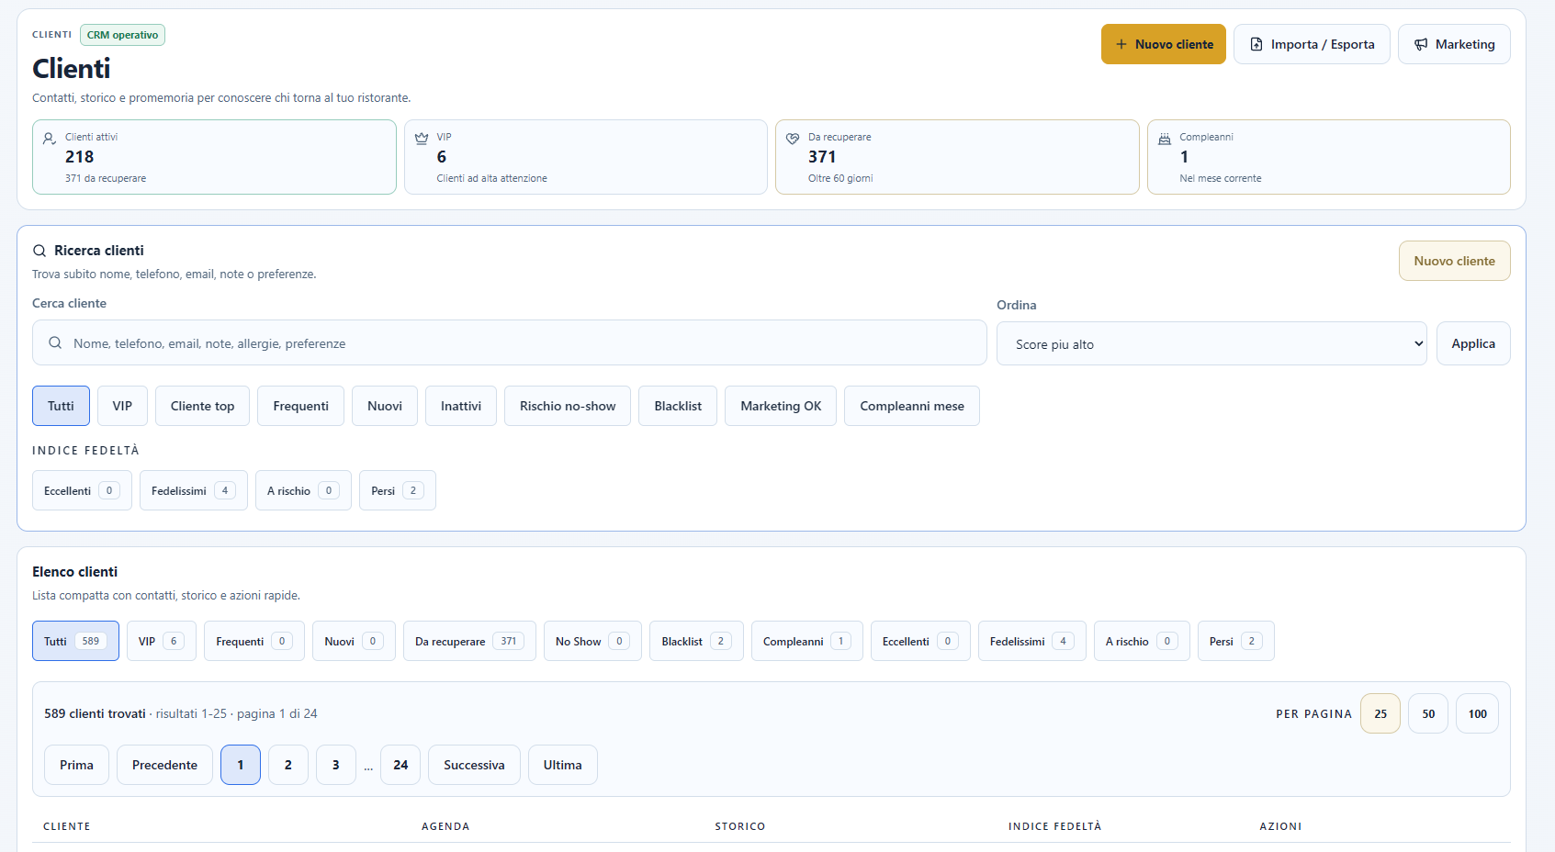The height and width of the screenshot is (852, 1555).
Task: Click the magnifier icon beside Ricerca clienti
Action: [39, 251]
